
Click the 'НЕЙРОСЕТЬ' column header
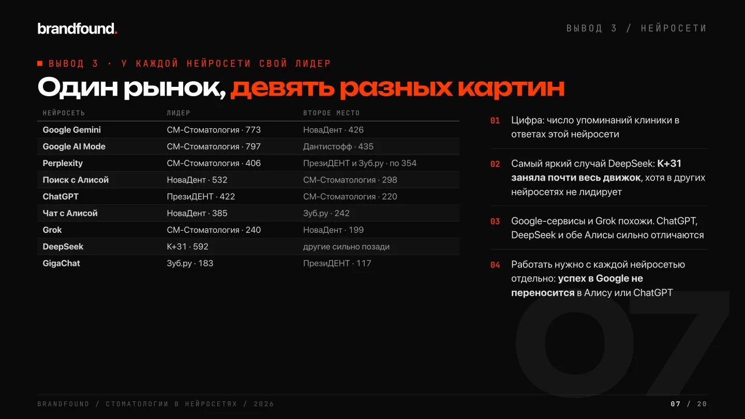pos(64,113)
